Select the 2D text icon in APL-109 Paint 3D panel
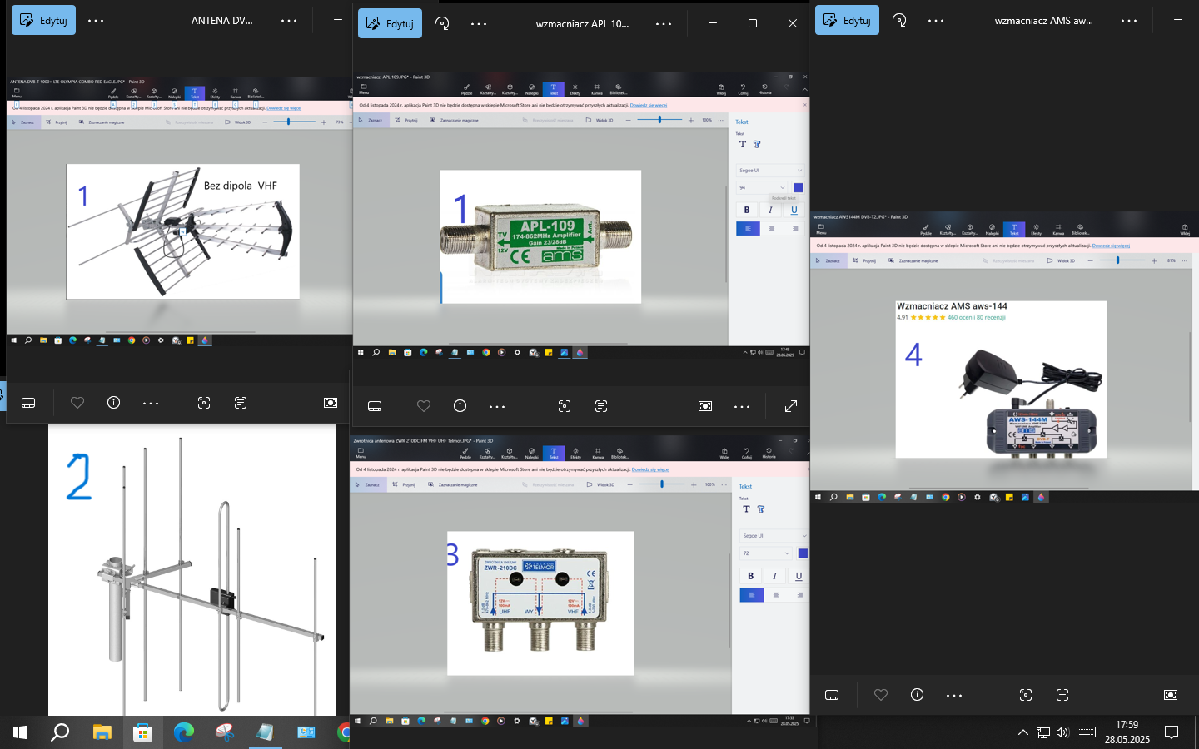 coord(743,144)
